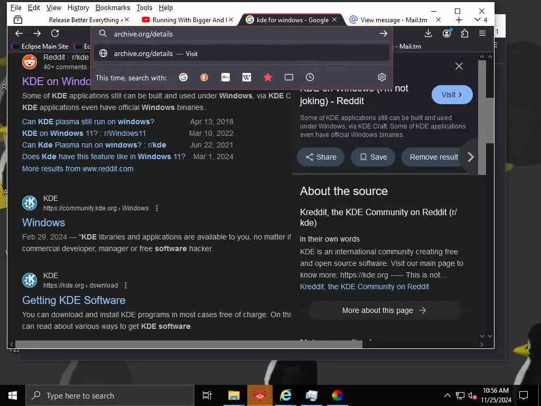Reload the current page
Image resolution: width=541 pixels, height=406 pixels.
(55, 33)
